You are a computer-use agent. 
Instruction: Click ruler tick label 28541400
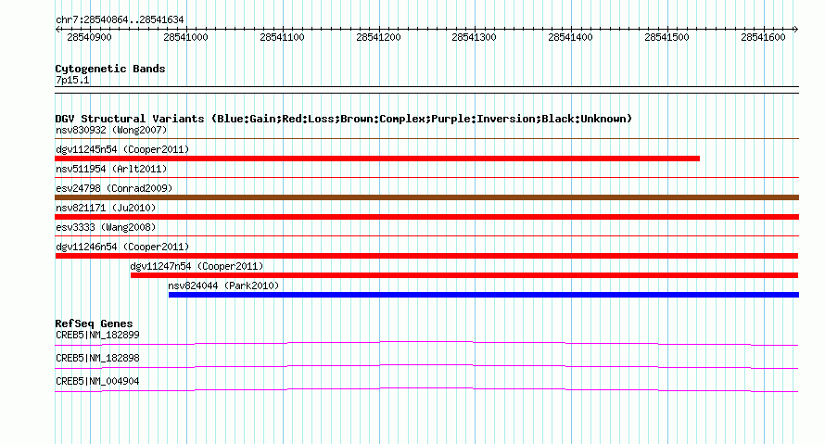coord(570,37)
